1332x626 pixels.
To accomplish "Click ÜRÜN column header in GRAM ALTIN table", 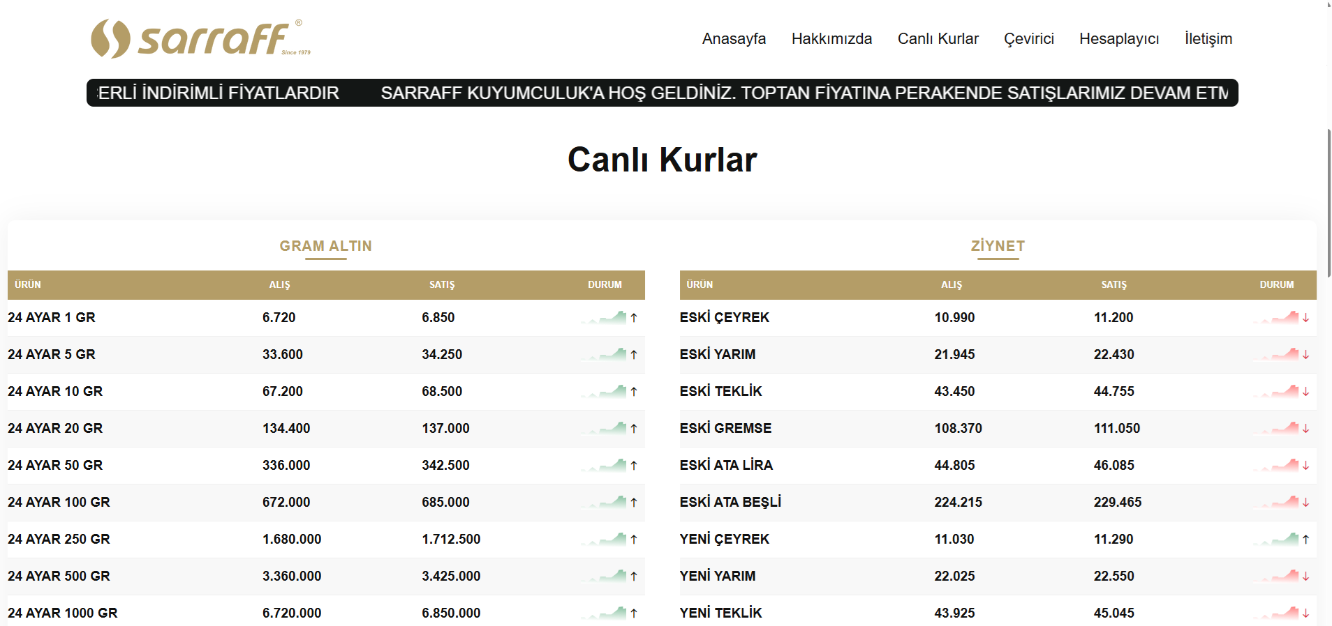I will click(28, 284).
